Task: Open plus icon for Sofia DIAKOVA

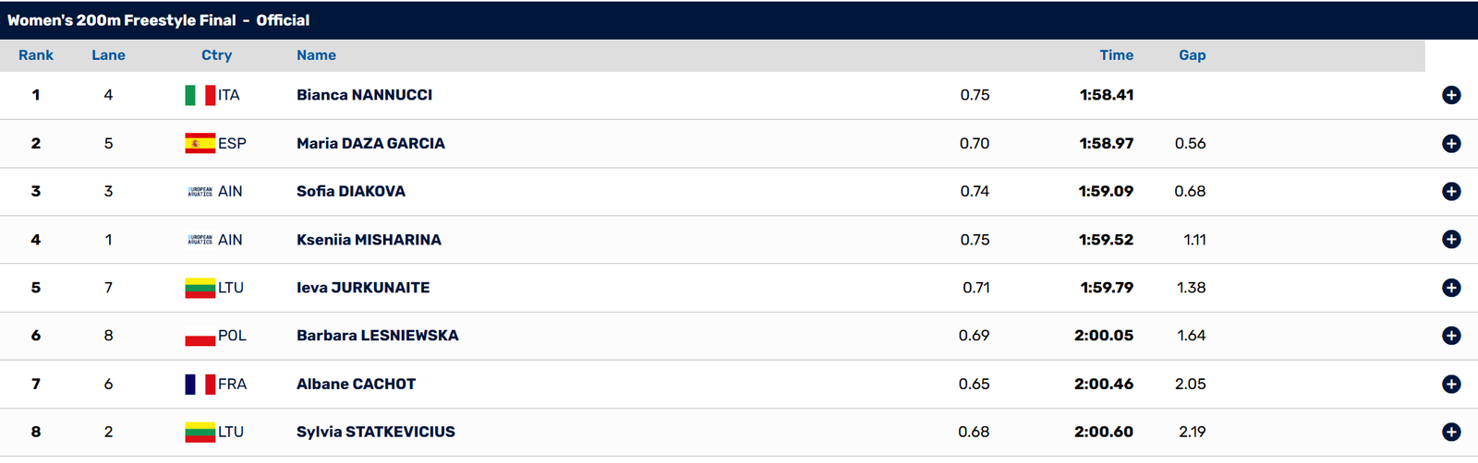Action: pos(1451,191)
